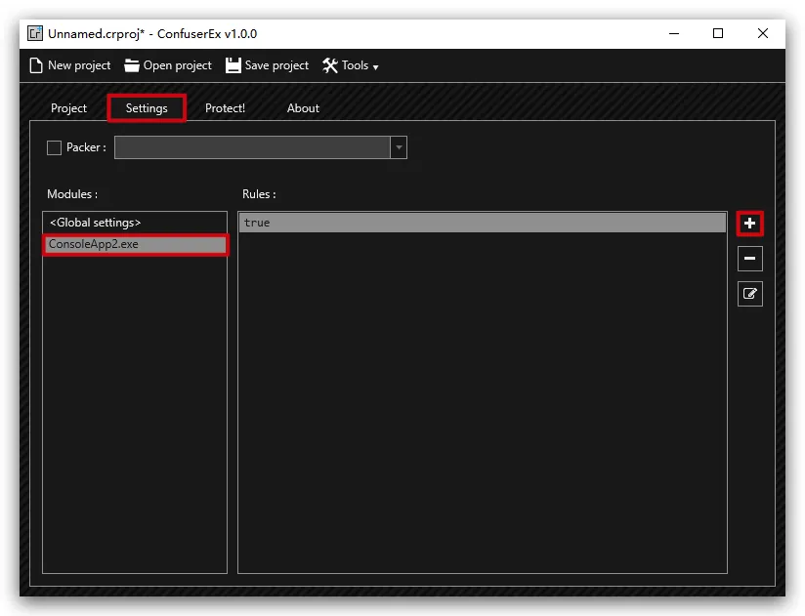
Task: Click the Open project folder icon
Action: click(x=132, y=65)
